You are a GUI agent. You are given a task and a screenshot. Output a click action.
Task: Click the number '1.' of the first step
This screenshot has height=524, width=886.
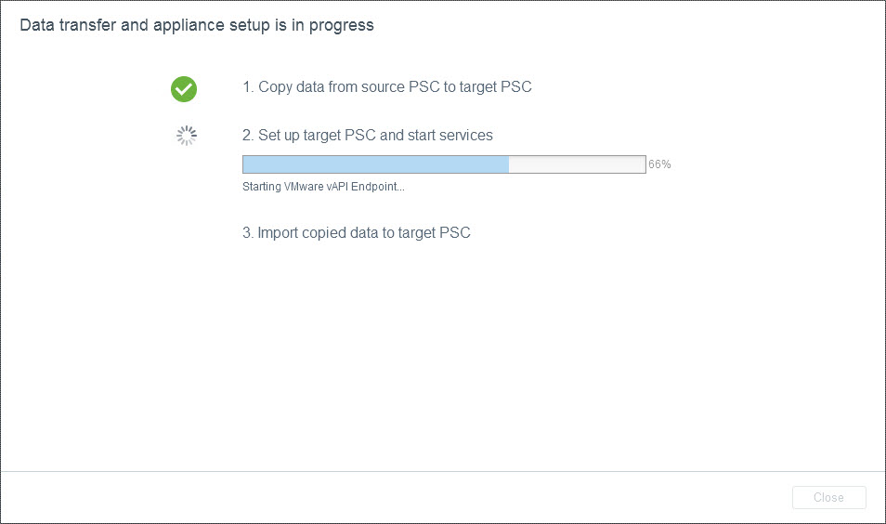click(248, 87)
